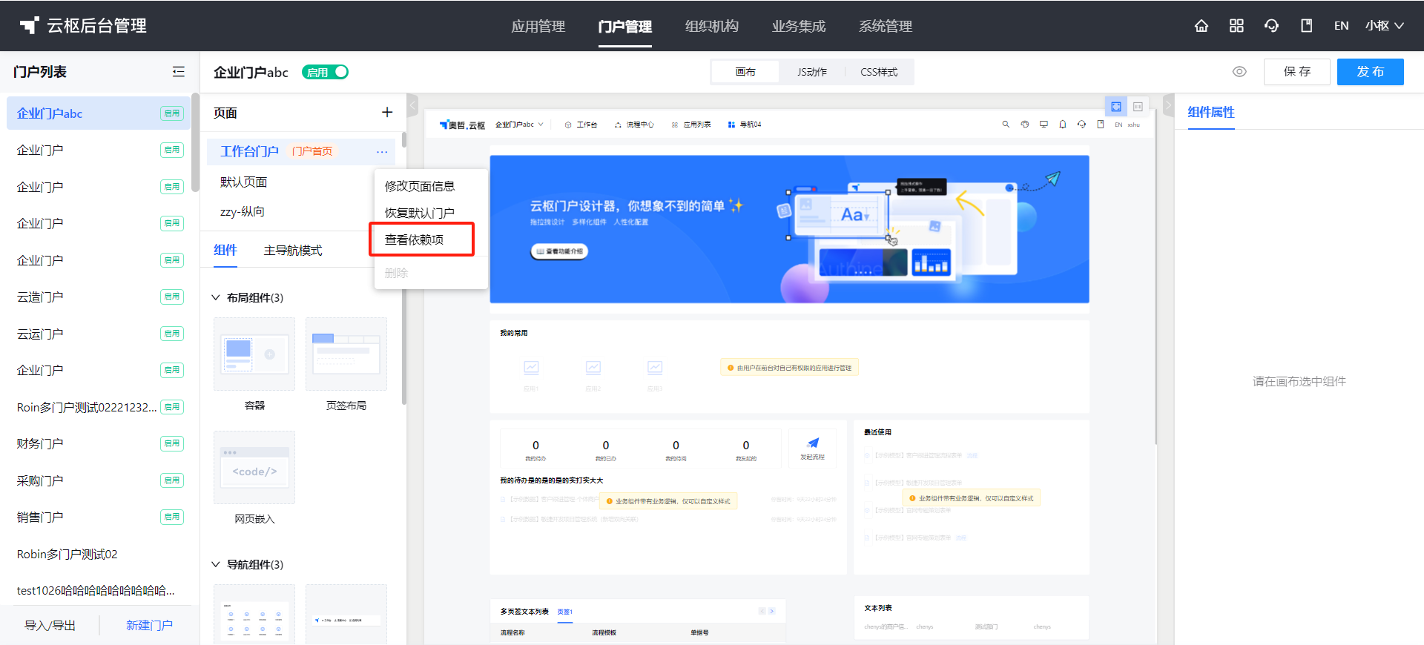Viewport: 1424px width, 645px height.
Task: Select 财务门户 in portal list
Action: (x=99, y=443)
